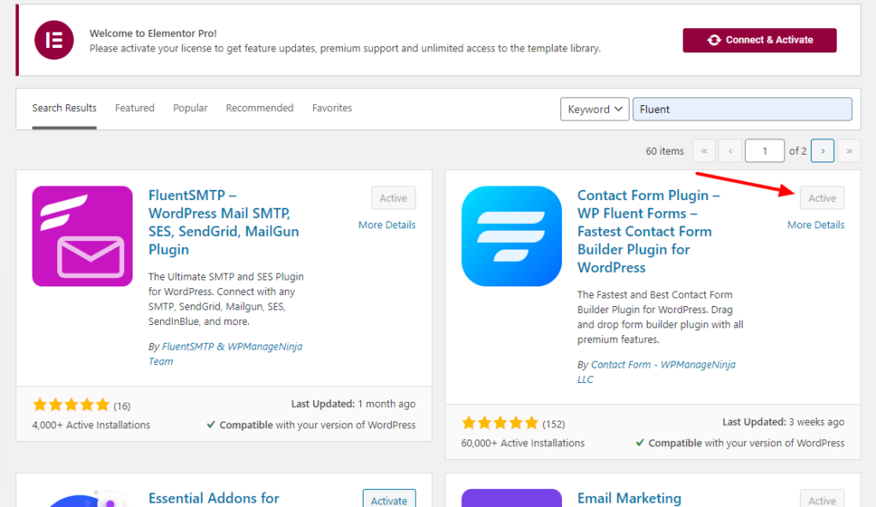Click the Last Updated: 1 month ago text
The width and height of the screenshot is (876, 507).
[x=353, y=404]
